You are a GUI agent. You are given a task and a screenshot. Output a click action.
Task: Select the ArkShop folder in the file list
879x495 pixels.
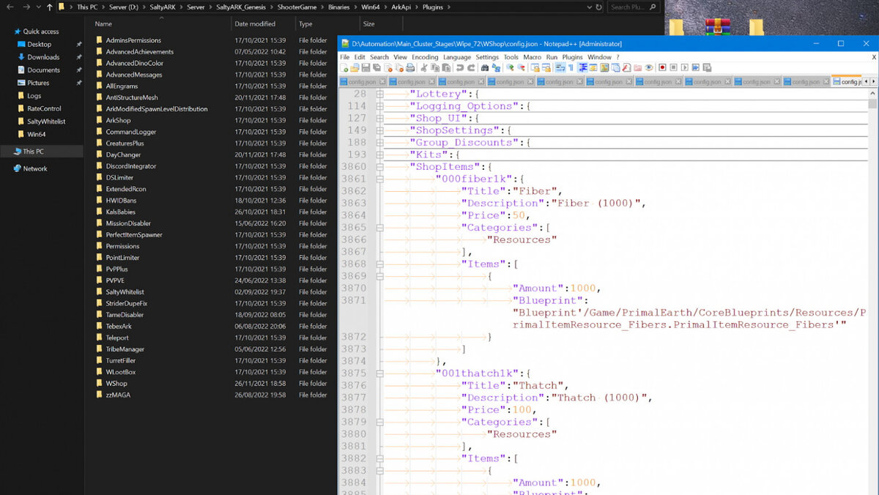pyautogui.click(x=118, y=120)
